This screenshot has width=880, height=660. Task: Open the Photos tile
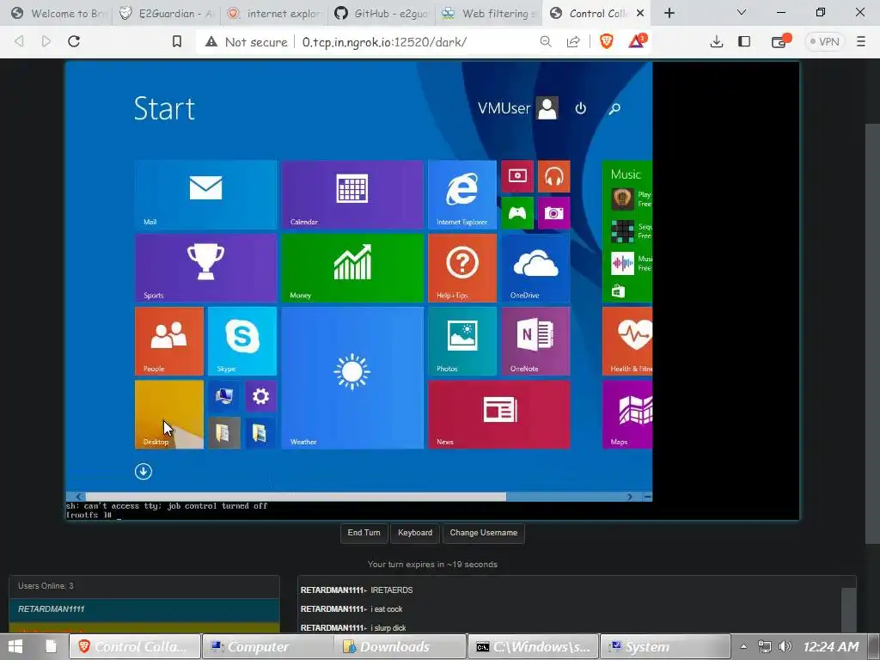coord(461,341)
